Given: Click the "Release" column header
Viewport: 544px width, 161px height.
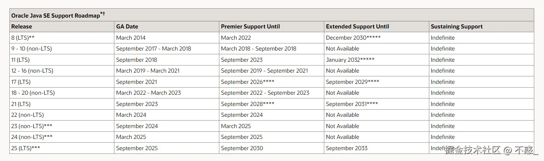Looking at the screenshot, I should click(22, 27).
